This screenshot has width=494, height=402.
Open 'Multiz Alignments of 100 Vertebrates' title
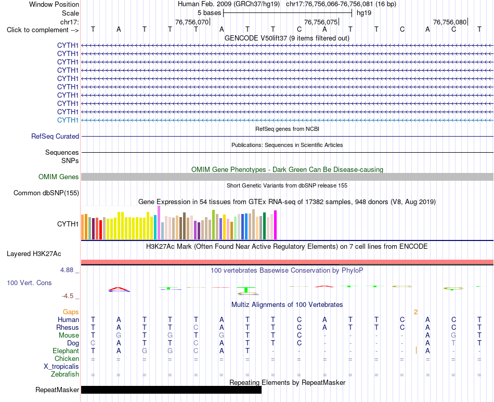287,305
